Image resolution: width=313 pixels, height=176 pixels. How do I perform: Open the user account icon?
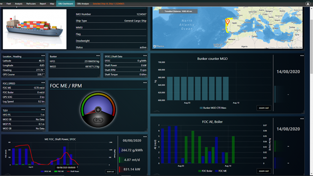[x=308, y=4]
